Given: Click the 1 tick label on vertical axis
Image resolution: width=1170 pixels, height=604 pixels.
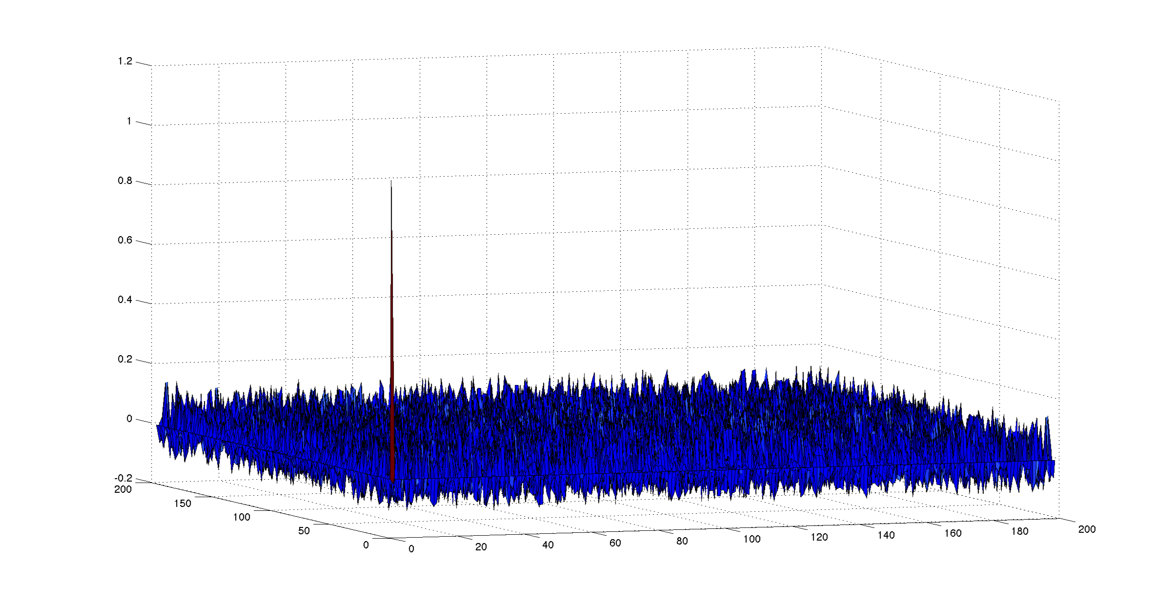Looking at the screenshot, I should tap(129, 121).
